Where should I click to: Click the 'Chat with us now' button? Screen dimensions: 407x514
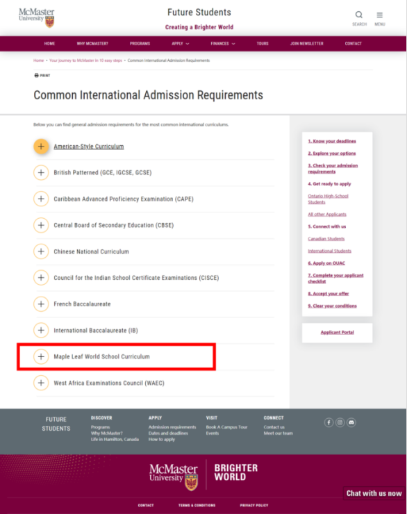374,493
